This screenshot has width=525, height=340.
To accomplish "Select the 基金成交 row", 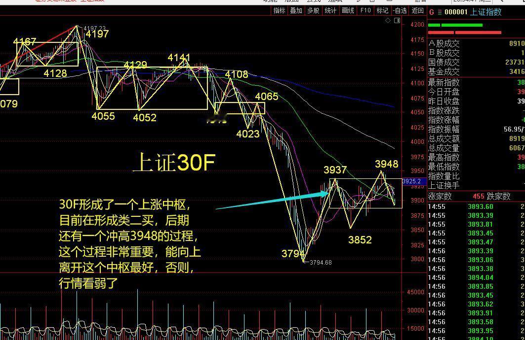I will click(476, 71).
